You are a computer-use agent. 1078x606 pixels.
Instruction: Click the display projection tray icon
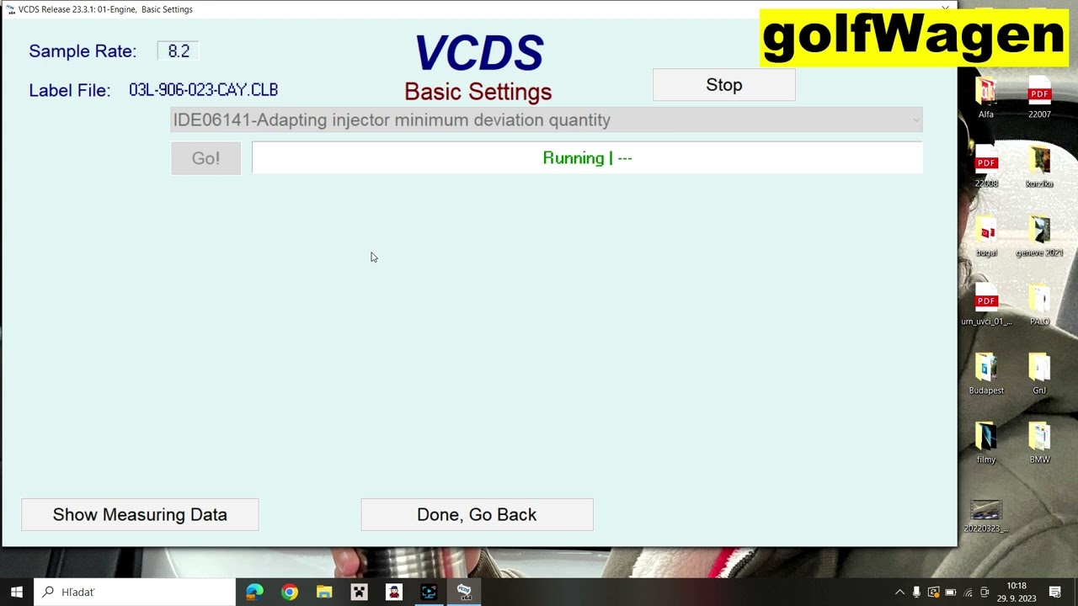click(933, 593)
